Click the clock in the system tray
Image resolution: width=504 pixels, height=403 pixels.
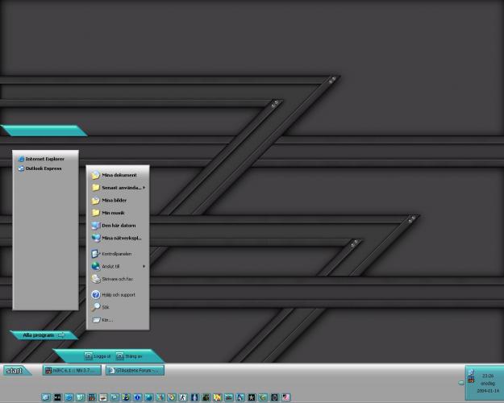[x=487, y=383]
